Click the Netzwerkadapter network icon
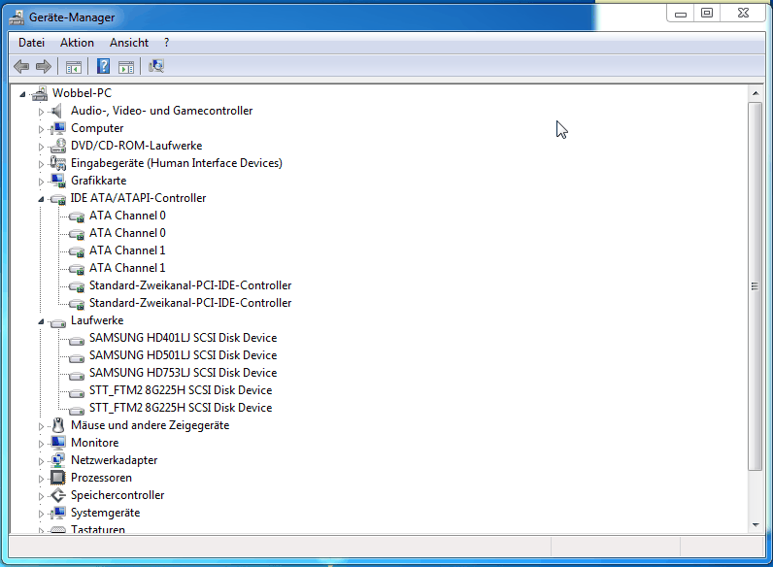 (x=57, y=460)
